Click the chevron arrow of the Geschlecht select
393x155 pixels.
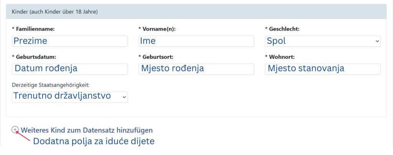[377, 41]
